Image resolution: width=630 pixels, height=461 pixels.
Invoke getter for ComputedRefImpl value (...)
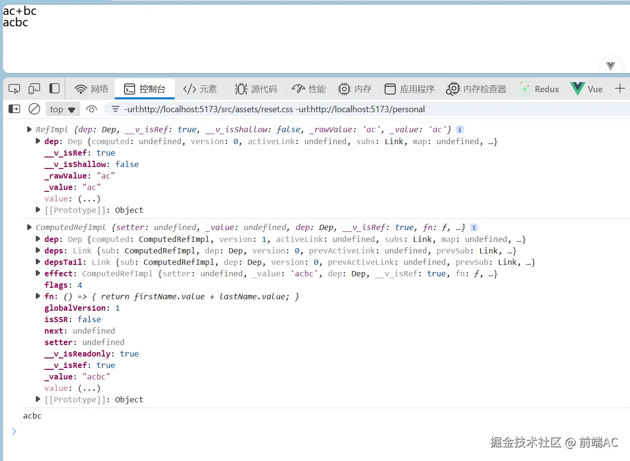pos(89,388)
